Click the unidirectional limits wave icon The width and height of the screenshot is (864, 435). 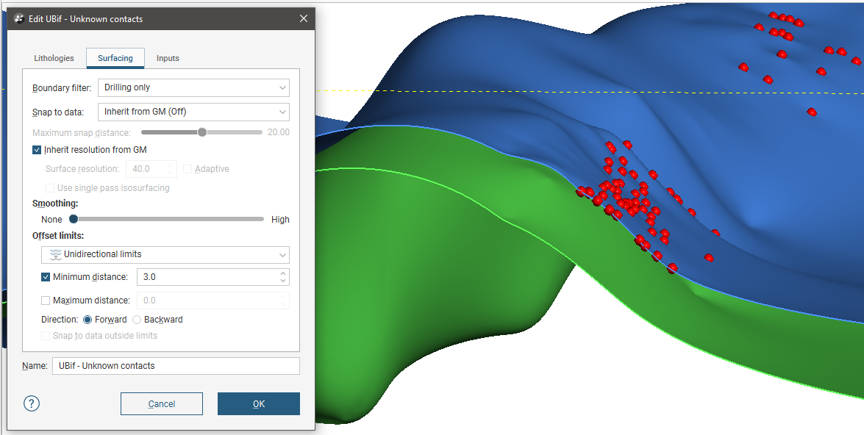[55, 254]
